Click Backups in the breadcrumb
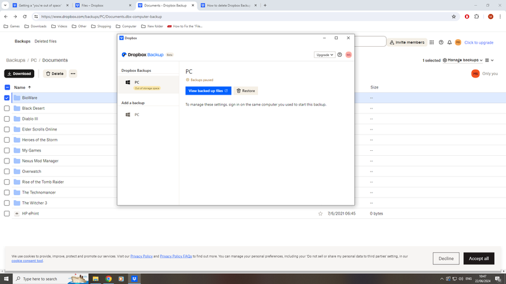This screenshot has height=284, width=506. click(x=15, y=60)
